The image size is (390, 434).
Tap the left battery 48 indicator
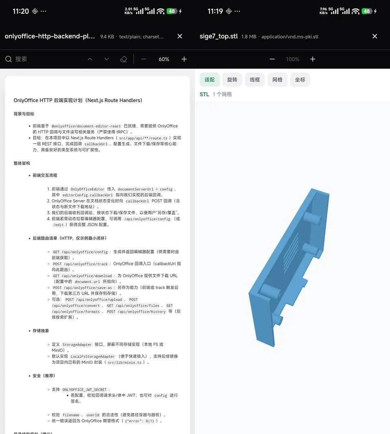[x=171, y=11]
